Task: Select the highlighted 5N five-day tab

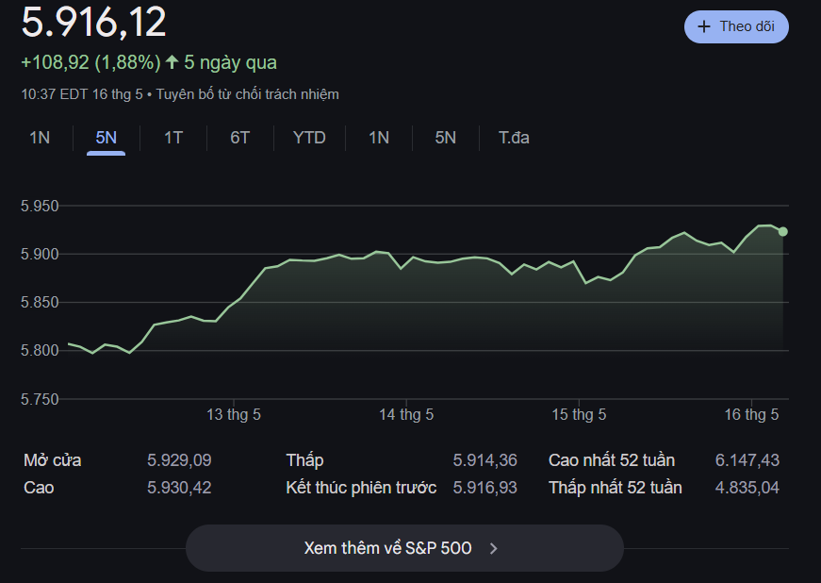Action: (x=106, y=138)
